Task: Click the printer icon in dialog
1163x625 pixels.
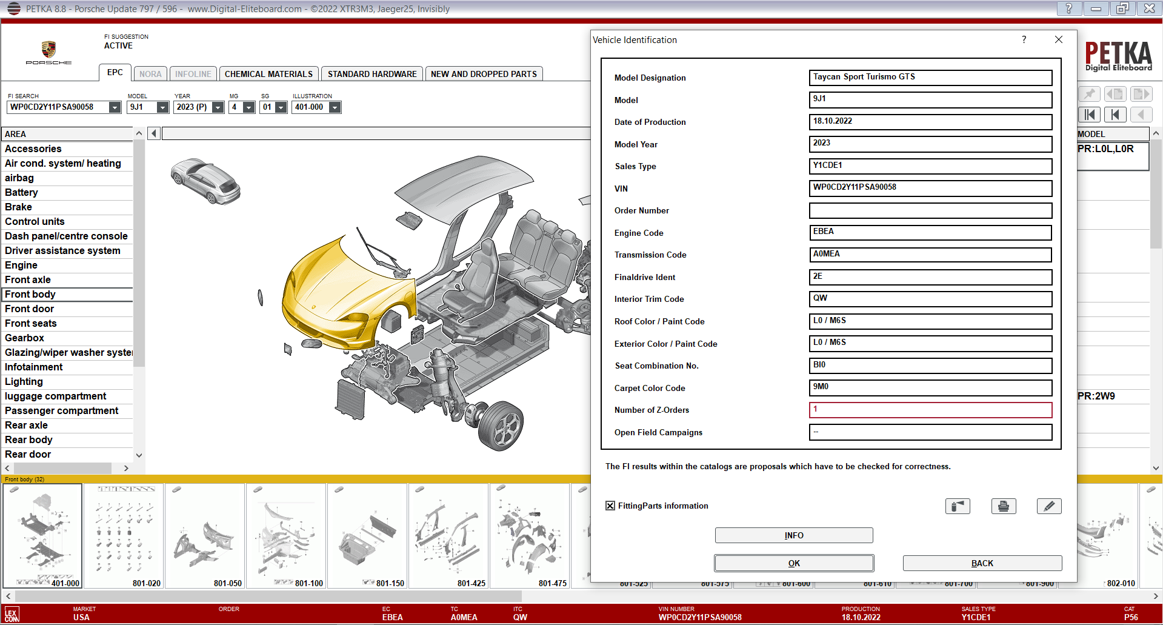Action: tap(1004, 506)
